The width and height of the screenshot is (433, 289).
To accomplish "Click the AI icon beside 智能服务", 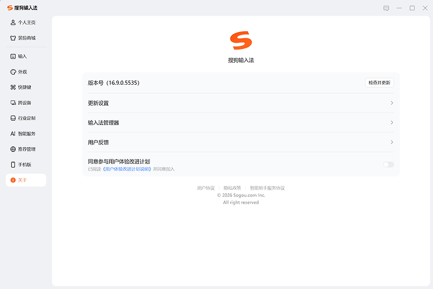I will coord(13,134).
